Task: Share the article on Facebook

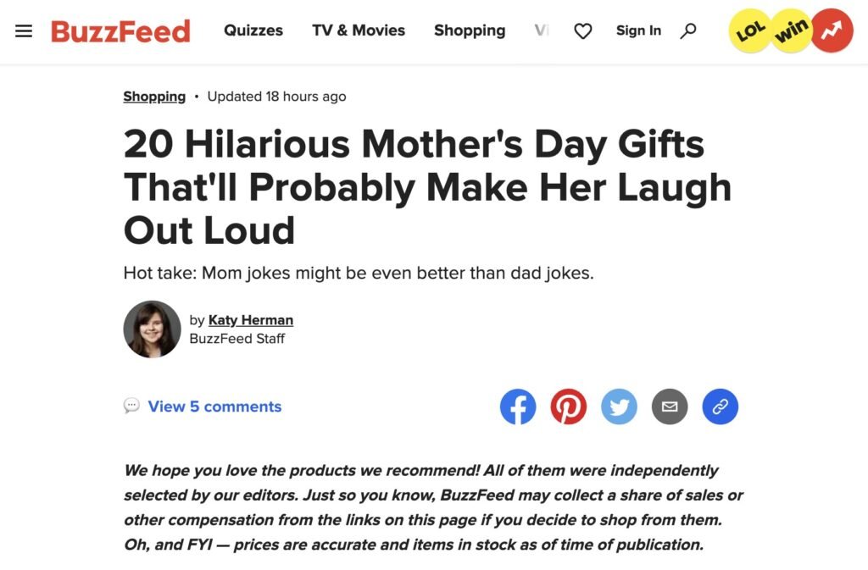Action: pyautogui.click(x=518, y=407)
